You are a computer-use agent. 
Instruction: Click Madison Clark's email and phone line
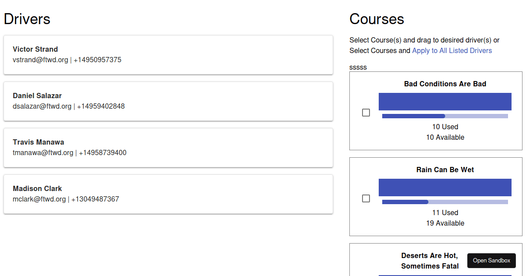[x=66, y=199]
